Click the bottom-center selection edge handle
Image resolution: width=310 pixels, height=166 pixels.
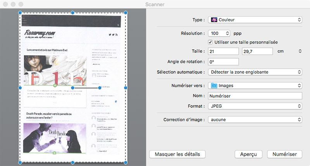tap(73, 163)
